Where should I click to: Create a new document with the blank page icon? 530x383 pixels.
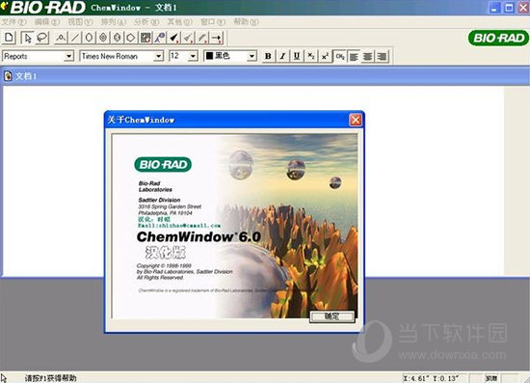pos(9,38)
